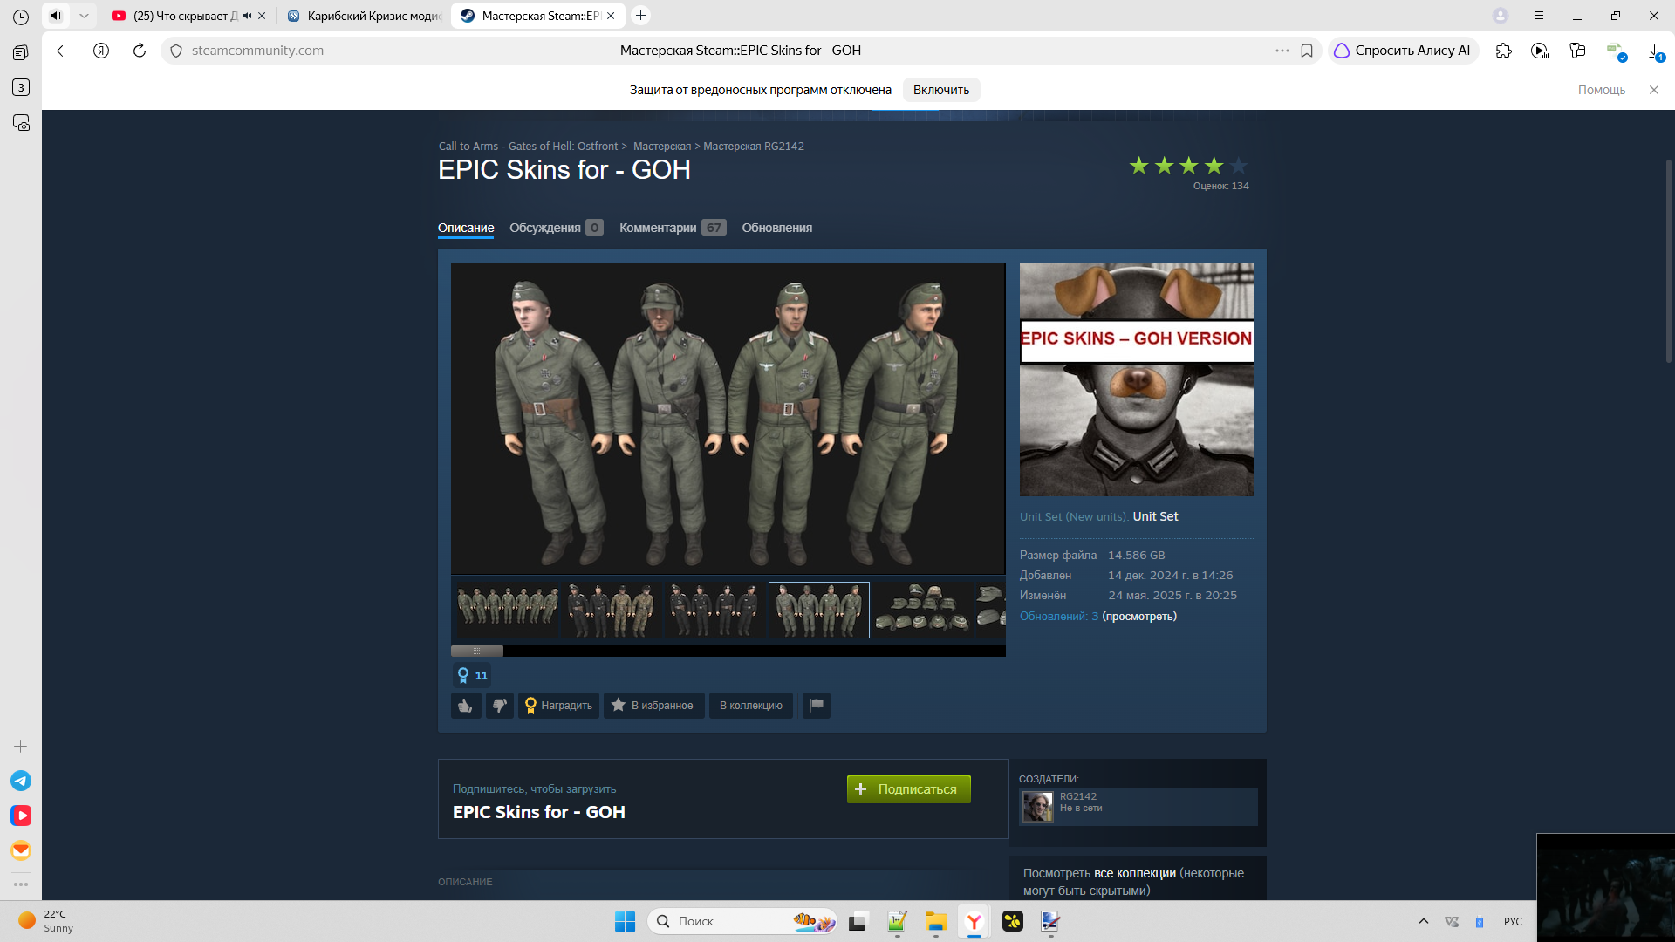View the 11 awards badge
1675x942 pixels.
pyautogui.click(x=472, y=675)
